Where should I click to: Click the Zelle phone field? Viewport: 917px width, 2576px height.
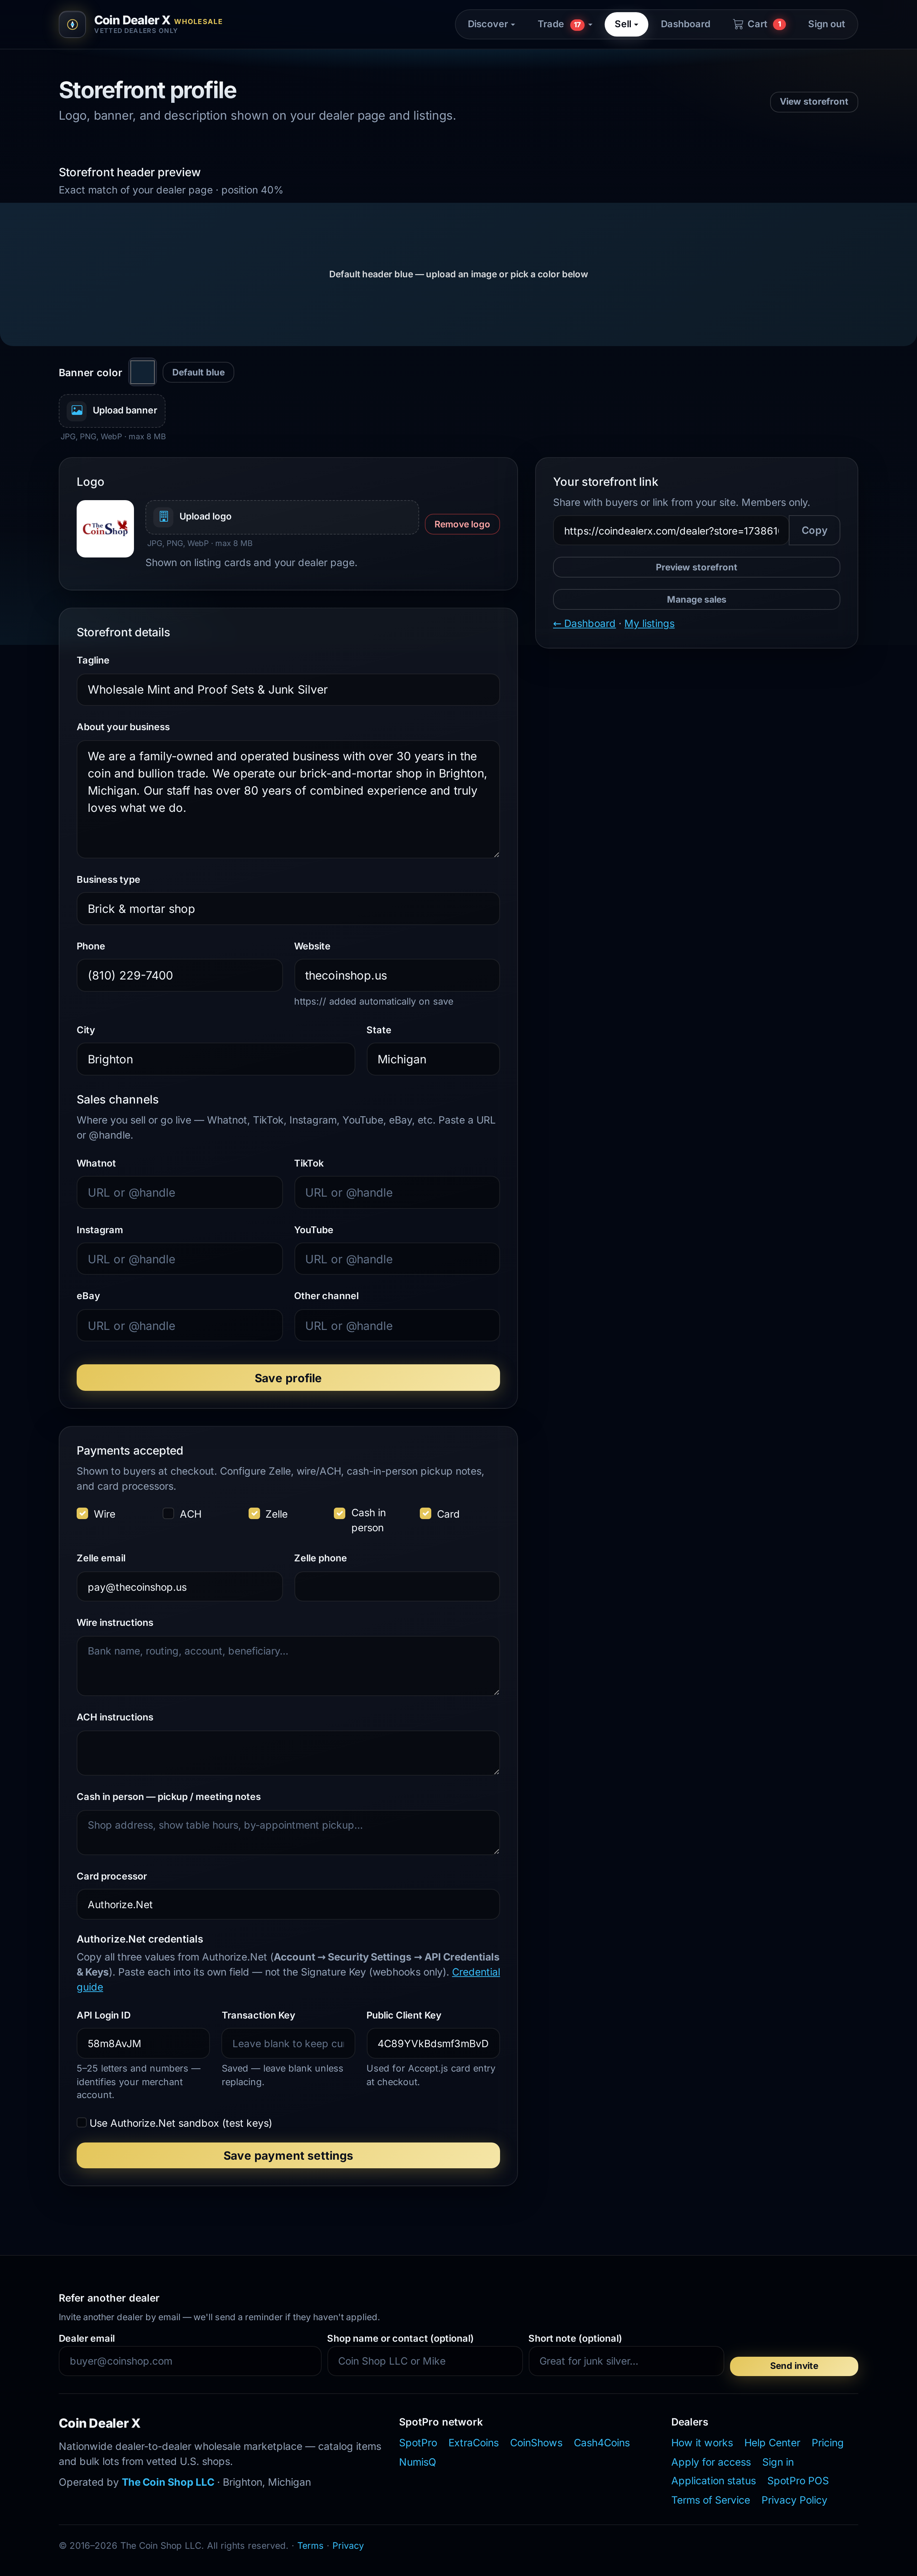(x=397, y=1587)
